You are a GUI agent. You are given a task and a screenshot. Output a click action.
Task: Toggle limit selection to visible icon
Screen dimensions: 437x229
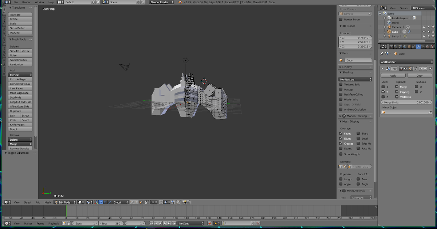147,202
